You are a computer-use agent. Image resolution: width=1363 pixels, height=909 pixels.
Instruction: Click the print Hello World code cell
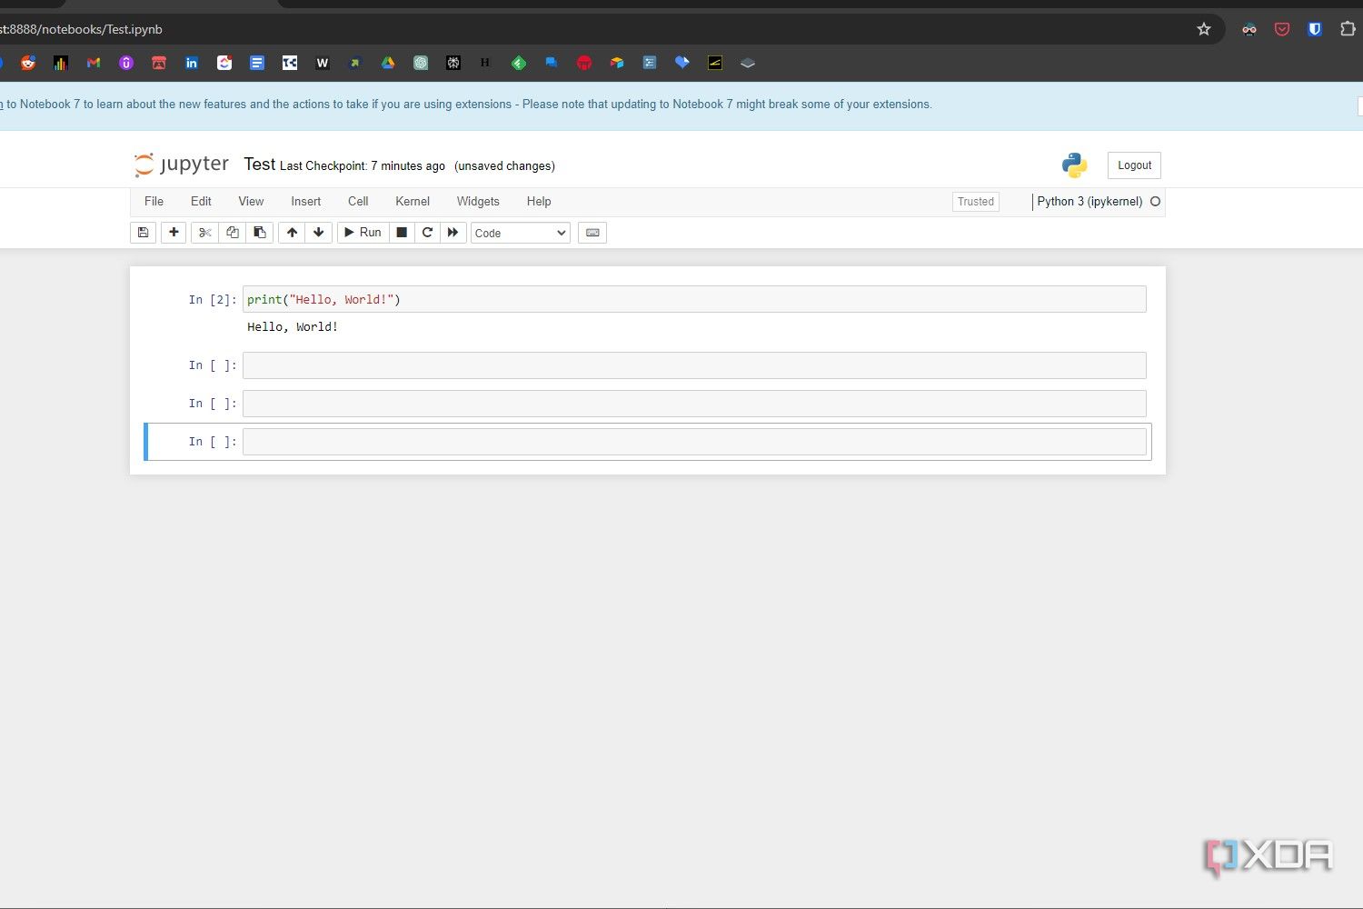pyautogui.click(x=694, y=299)
